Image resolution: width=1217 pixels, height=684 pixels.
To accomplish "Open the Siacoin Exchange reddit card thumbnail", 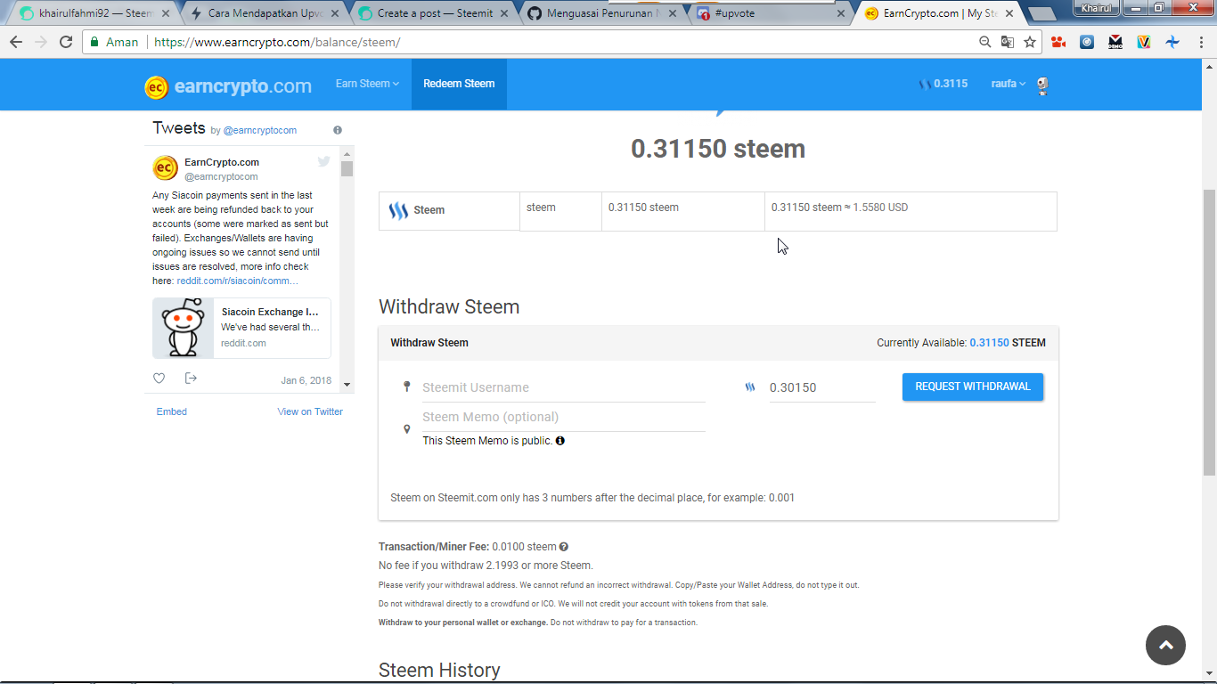I will pos(184,329).
